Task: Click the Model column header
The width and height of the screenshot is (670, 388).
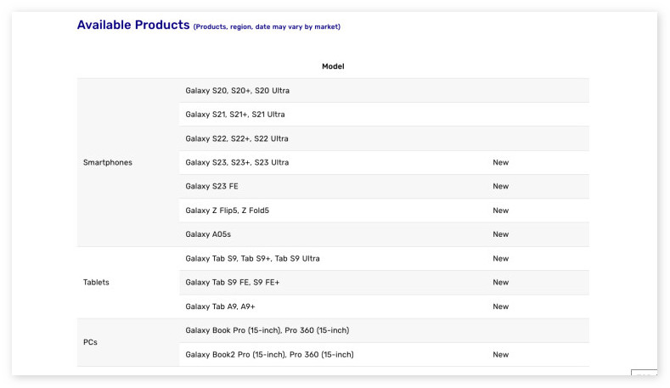Action: tap(333, 66)
